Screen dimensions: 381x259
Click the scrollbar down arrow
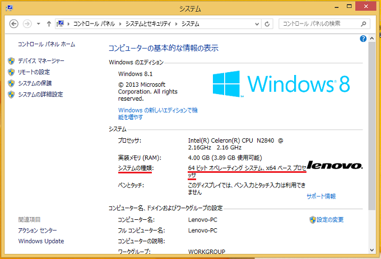pyautogui.click(x=372, y=250)
